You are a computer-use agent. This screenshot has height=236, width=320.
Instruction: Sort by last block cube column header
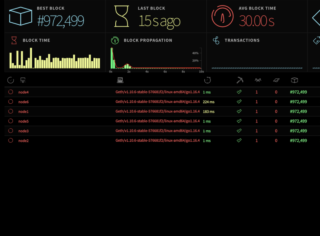[x=295, y=80]
